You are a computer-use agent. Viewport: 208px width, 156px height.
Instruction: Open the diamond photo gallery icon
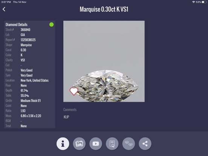click(79, 144)
